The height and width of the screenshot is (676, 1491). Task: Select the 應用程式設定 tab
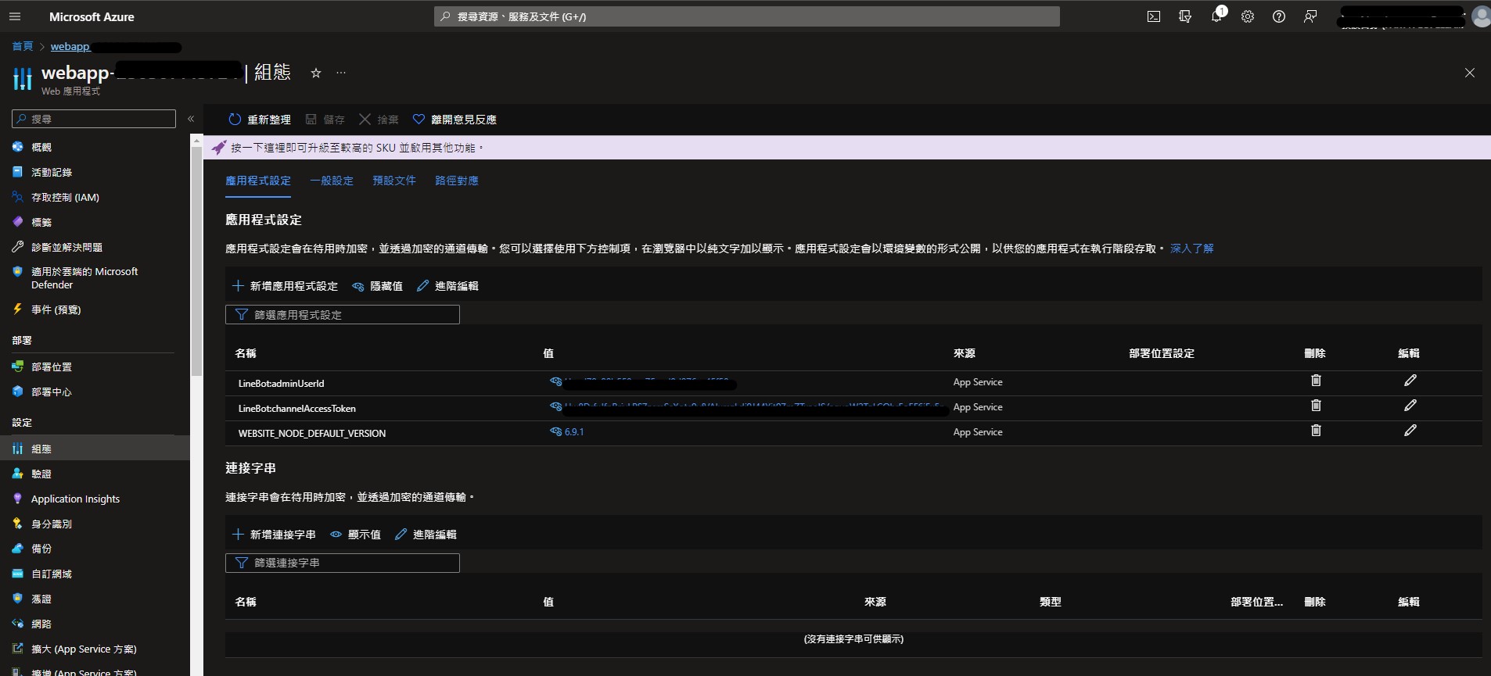pyautogui.click(x=258, y=181)
